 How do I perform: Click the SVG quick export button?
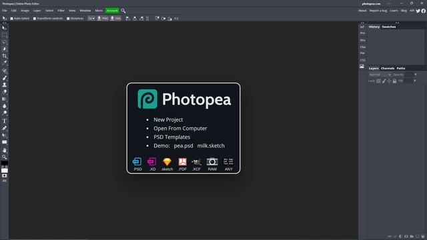(x=115, y=19)
